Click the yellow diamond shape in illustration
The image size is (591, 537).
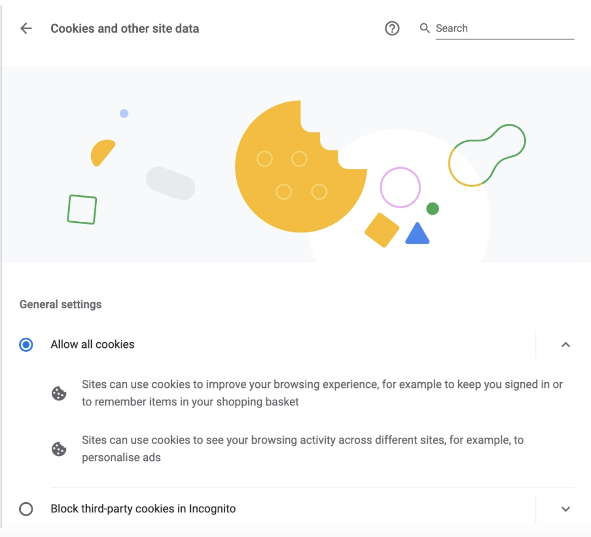382,230
